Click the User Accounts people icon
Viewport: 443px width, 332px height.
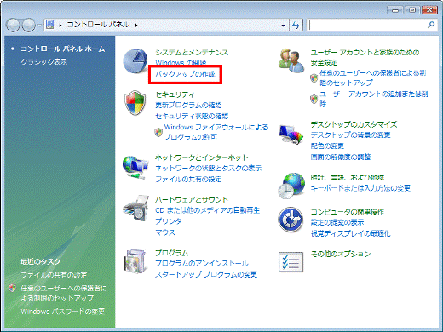coord(291,60)
